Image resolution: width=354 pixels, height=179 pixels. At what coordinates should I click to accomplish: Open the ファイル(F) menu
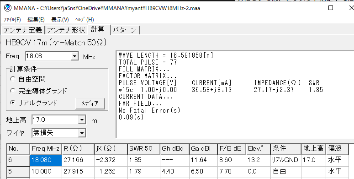pos(12,20)
